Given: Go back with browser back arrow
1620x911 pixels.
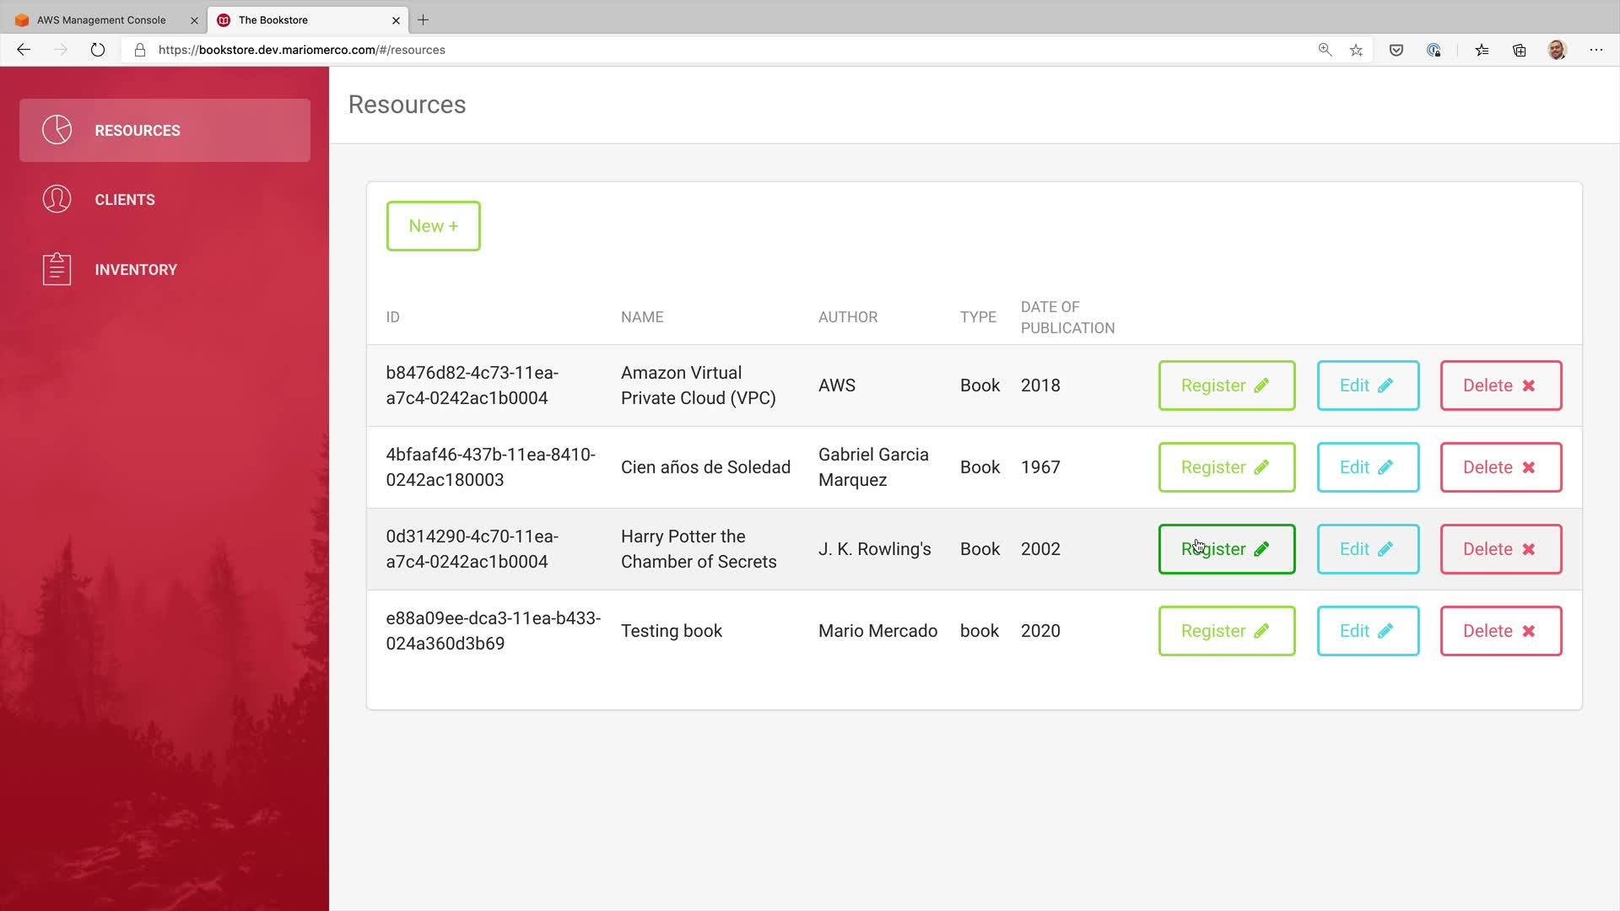Looking at the screenshot, I should pos(24,50).
